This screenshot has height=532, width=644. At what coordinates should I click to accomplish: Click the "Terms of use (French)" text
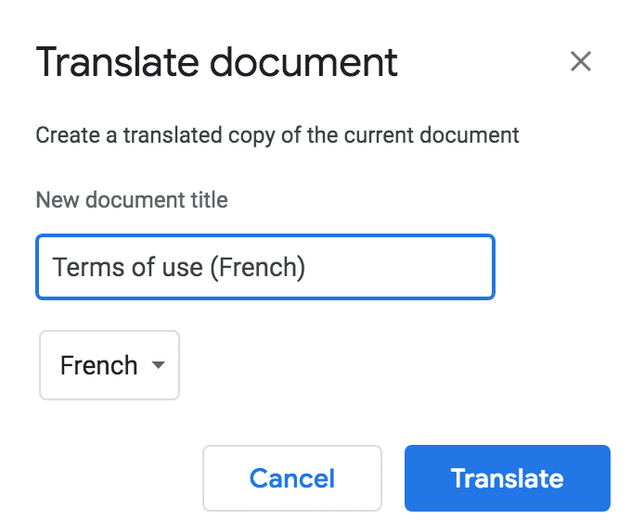pyautogui.click(x=179, y=267)
